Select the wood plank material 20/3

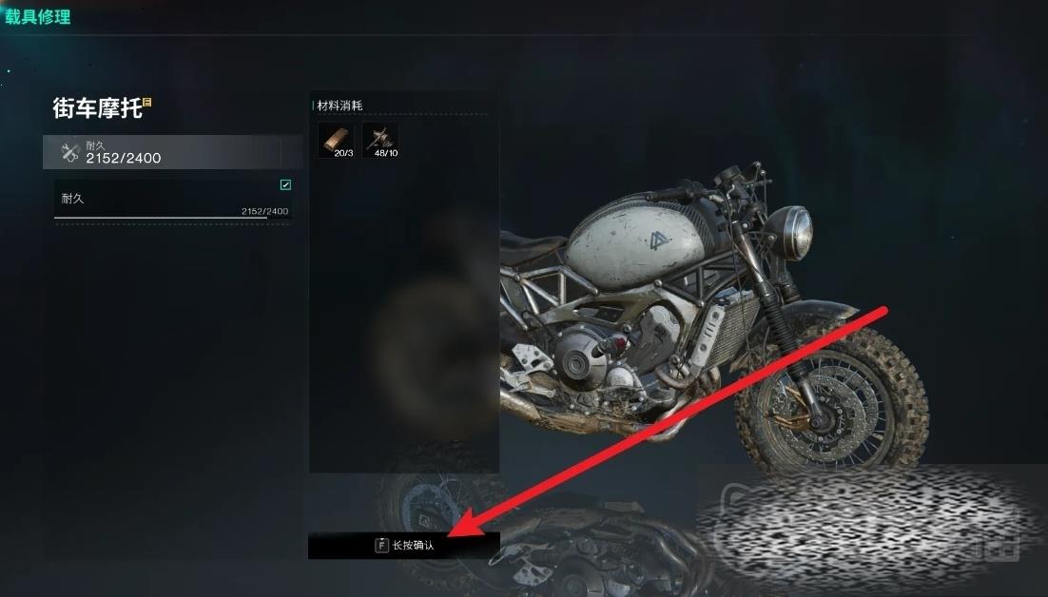[337, 141]
